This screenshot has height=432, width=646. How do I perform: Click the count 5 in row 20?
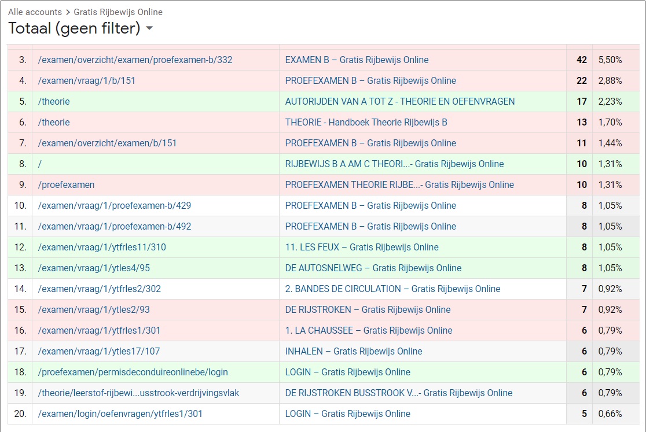[x=584, y=413]
